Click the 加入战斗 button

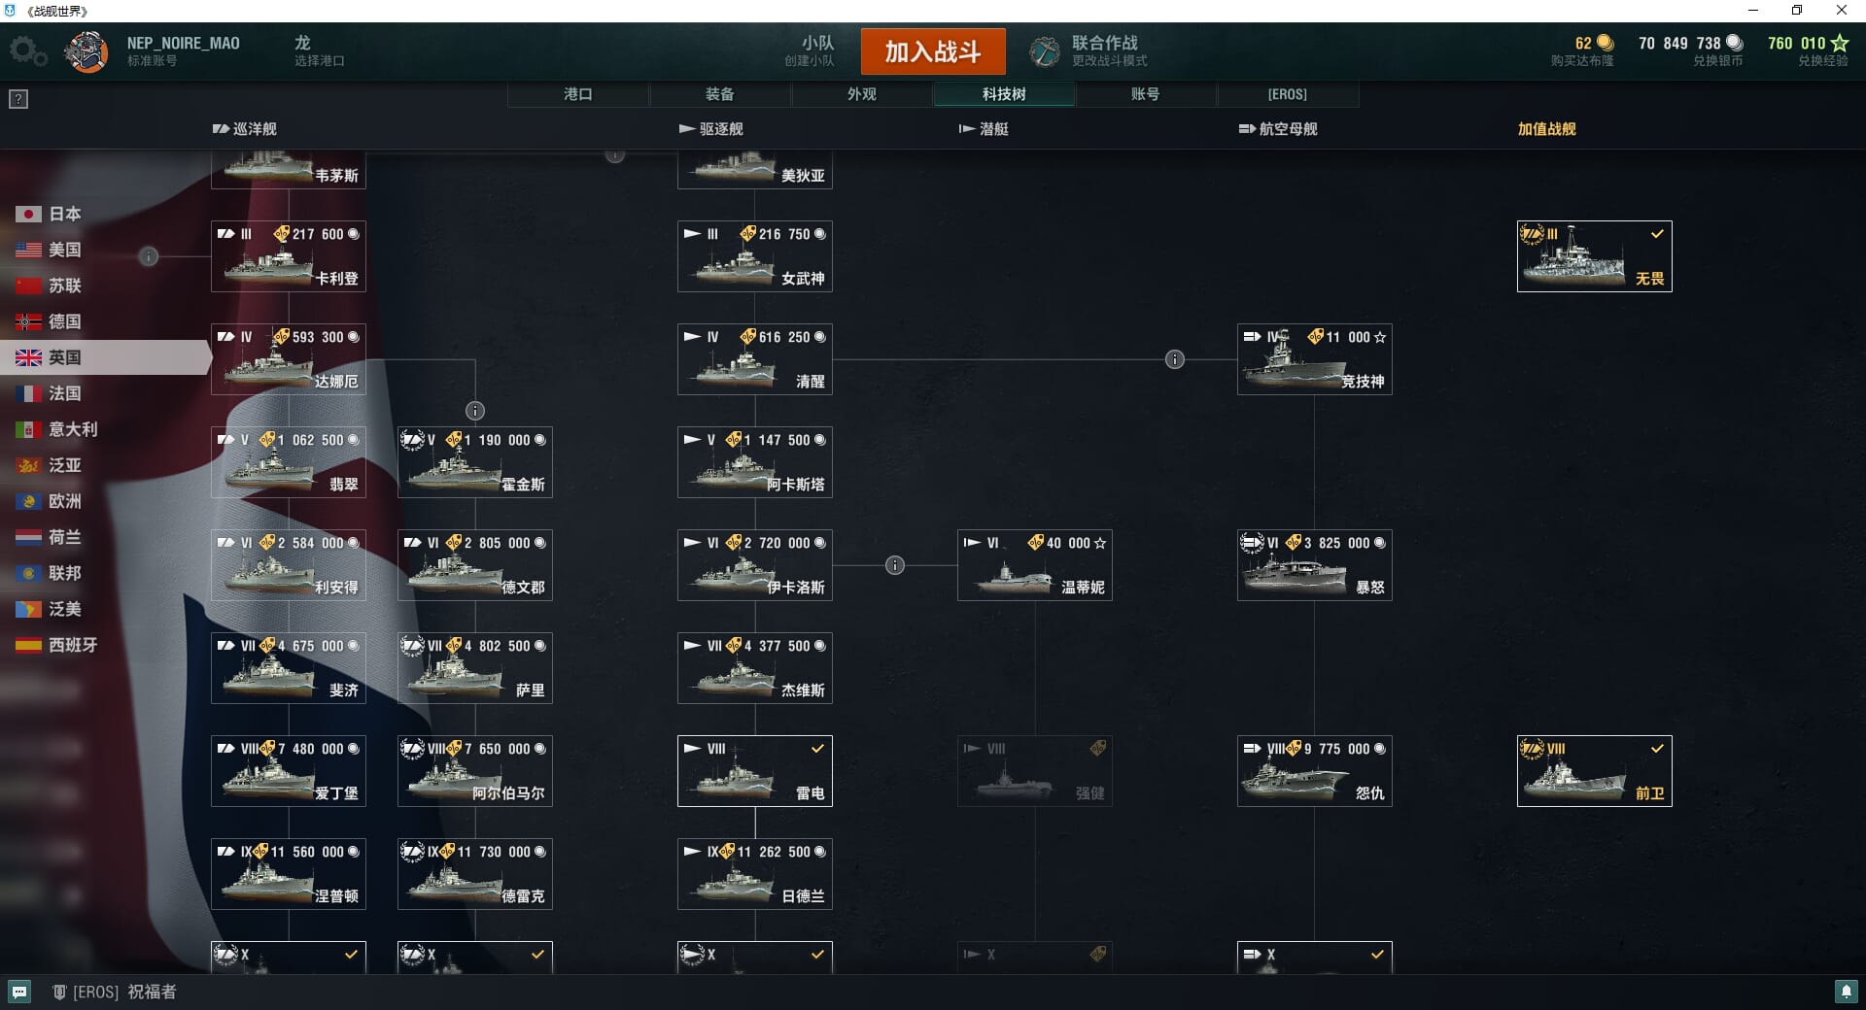tap(933, 51)
